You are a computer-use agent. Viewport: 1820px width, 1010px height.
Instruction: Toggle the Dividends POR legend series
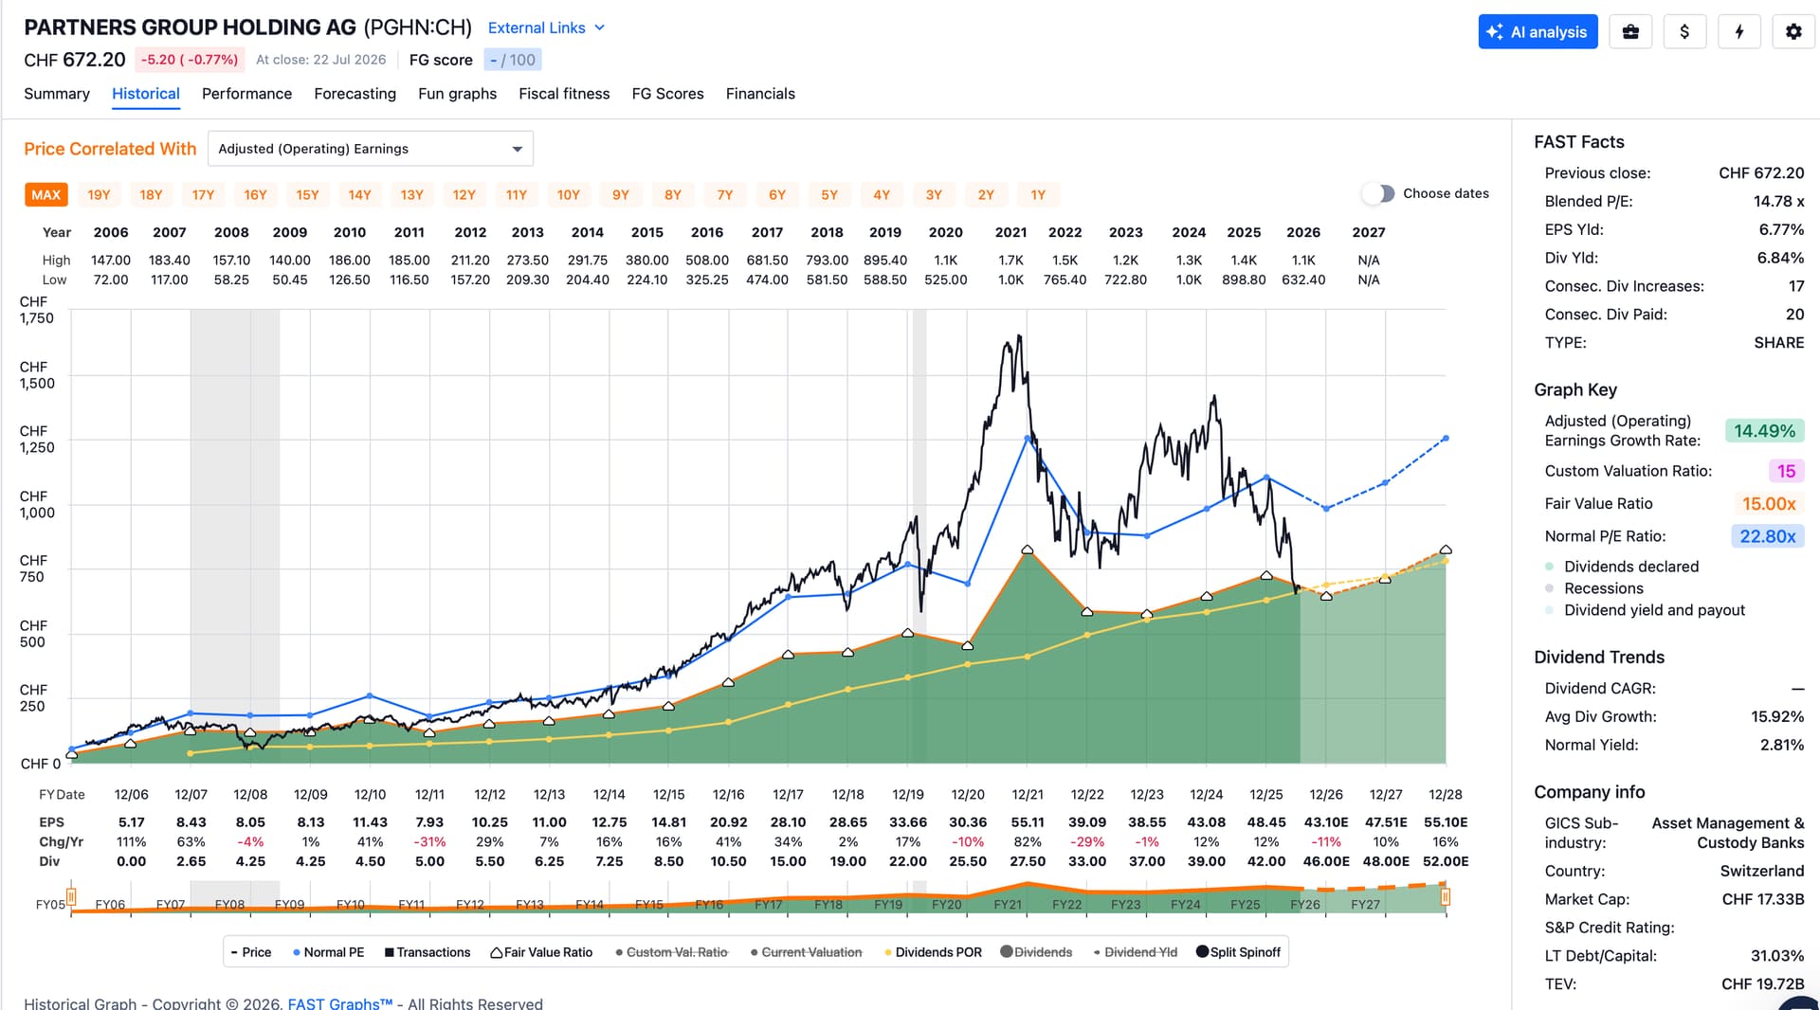(933, 952)
